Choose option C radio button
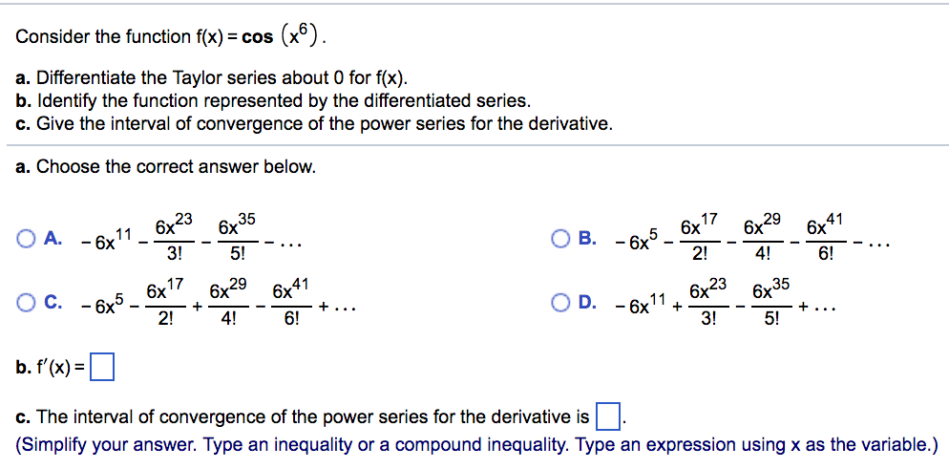 (27, 303)
